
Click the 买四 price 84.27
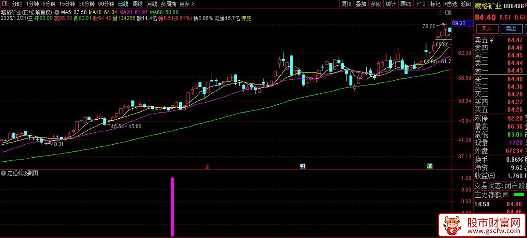(x=515, y=102)
